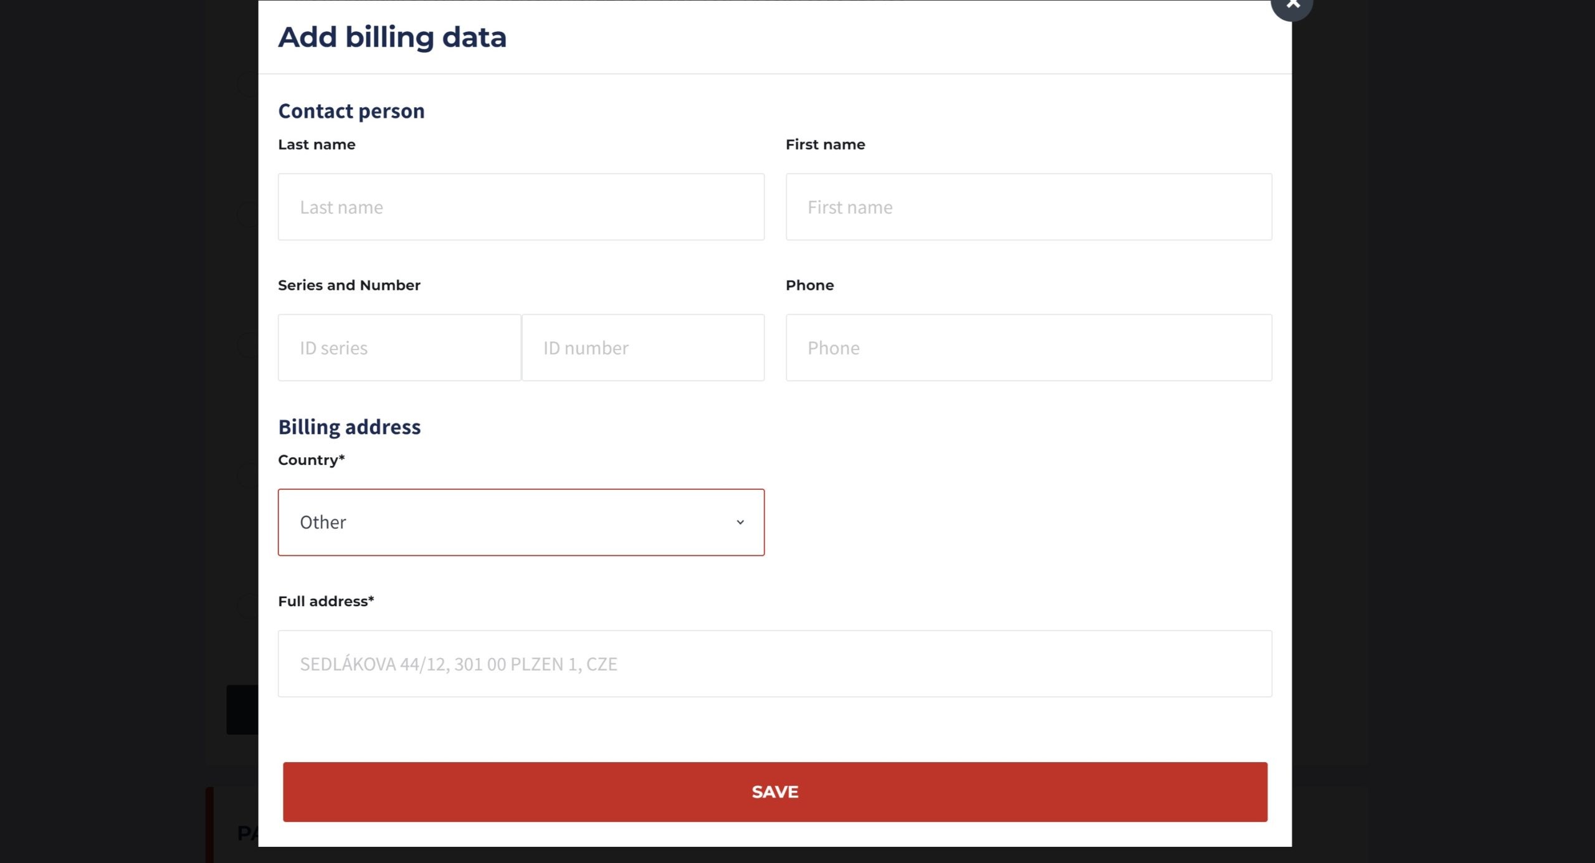Screen dimensions: 1595x863
Task: Click the 'Contact person' section heading
Action: point(351,111)
